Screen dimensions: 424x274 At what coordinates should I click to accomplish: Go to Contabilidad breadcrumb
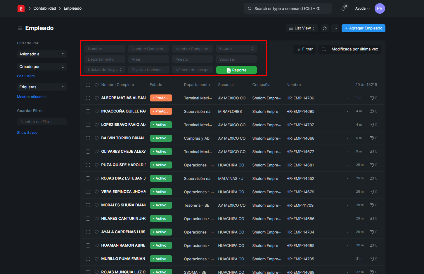pyautogui.click(x=45, y=8)
